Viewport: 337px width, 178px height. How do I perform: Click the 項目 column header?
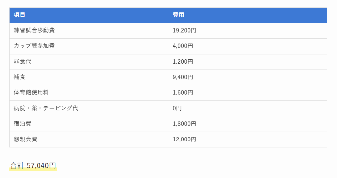click(20, 15)
